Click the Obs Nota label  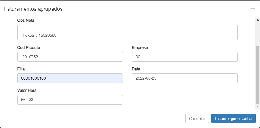tap(26, 20)
